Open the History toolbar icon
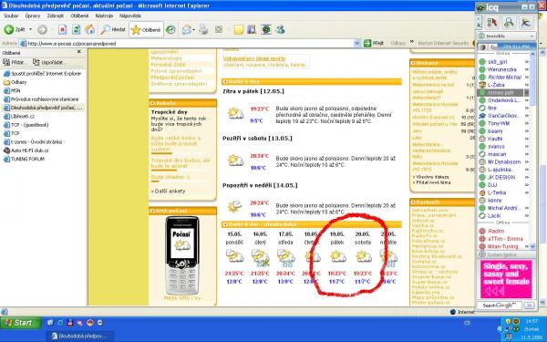Screen dimensions: 547x342 pyautogui.click(x=170, y=30)
